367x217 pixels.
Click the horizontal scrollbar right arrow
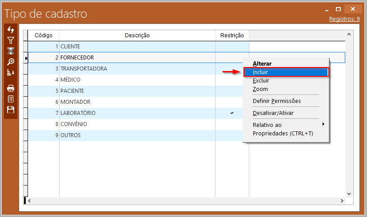tap(342, 201)
